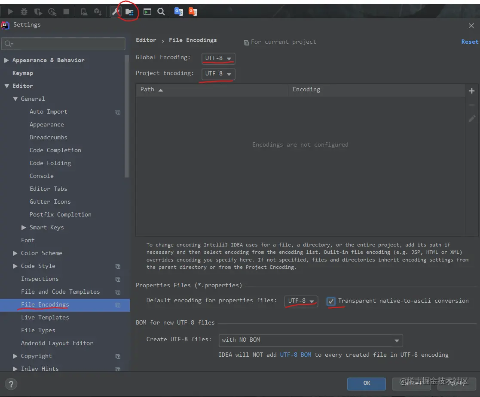Viewport: 480px width, 397px height.
Task: Select Editor Tabs settings page
Action: 49,189
